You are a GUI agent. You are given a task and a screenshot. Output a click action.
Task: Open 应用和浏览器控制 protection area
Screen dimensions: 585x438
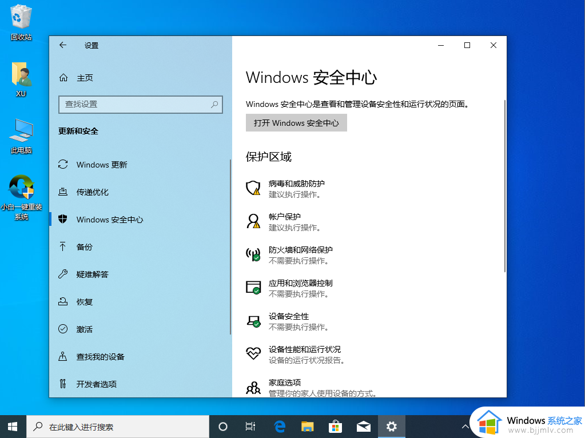[x=289, y=288]
